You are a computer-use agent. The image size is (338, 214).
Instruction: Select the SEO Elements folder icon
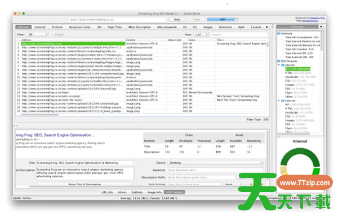click(278, 61)
